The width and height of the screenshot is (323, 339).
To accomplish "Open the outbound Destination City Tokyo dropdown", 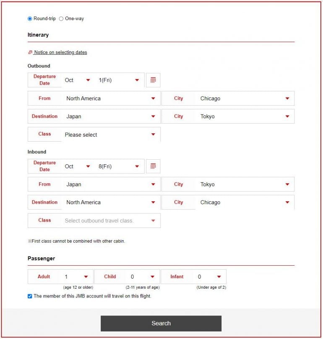I will tap(245, 116).
